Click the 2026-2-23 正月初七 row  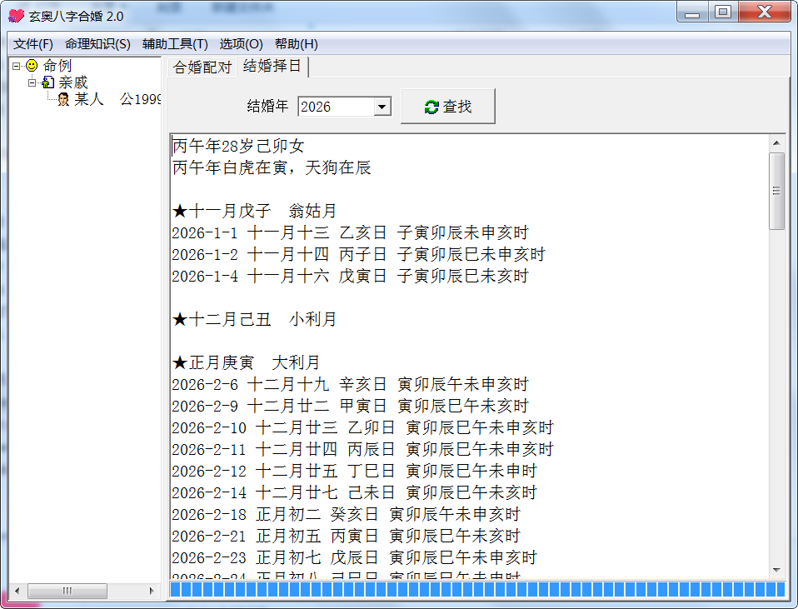354,557
